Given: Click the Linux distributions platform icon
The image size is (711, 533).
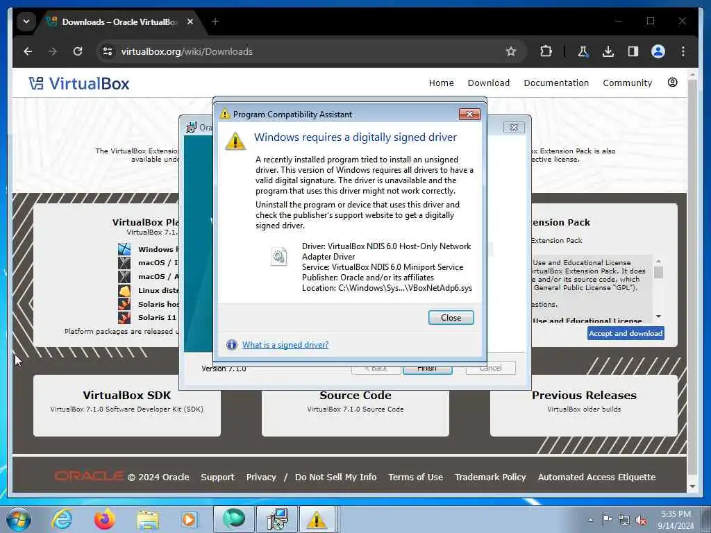Looking at the screenshot, I should coord(124,290).
